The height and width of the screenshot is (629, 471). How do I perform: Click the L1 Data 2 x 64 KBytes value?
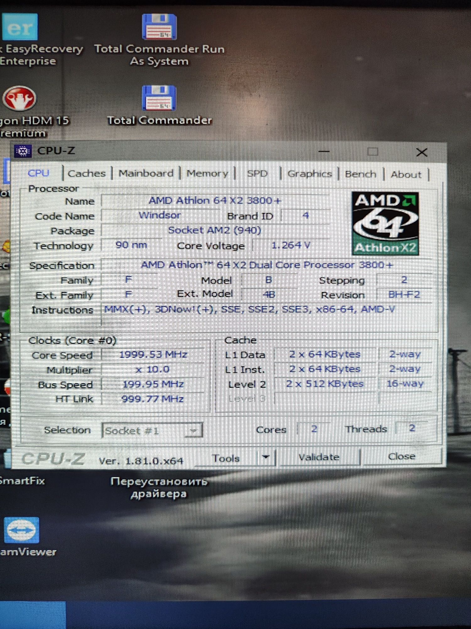click(325, 354)
